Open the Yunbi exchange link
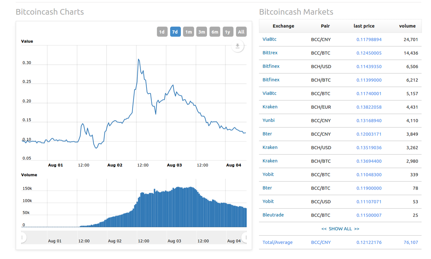This screenshot has height=259, width=431. coord(268,120)
